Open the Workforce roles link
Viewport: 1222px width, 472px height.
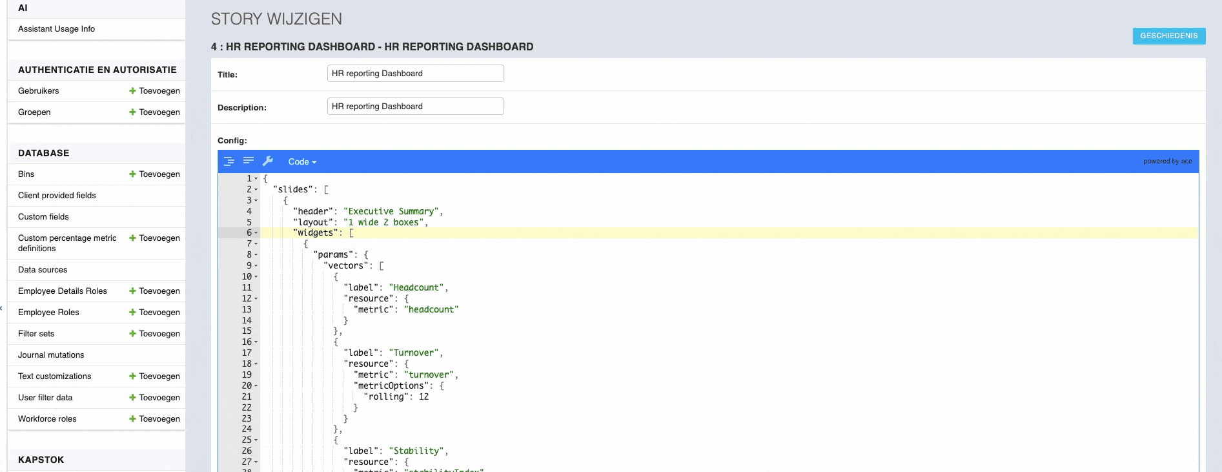(47, 419)
